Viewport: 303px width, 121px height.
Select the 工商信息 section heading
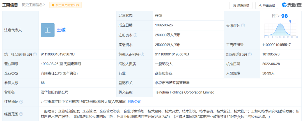[x=10, y=5]
